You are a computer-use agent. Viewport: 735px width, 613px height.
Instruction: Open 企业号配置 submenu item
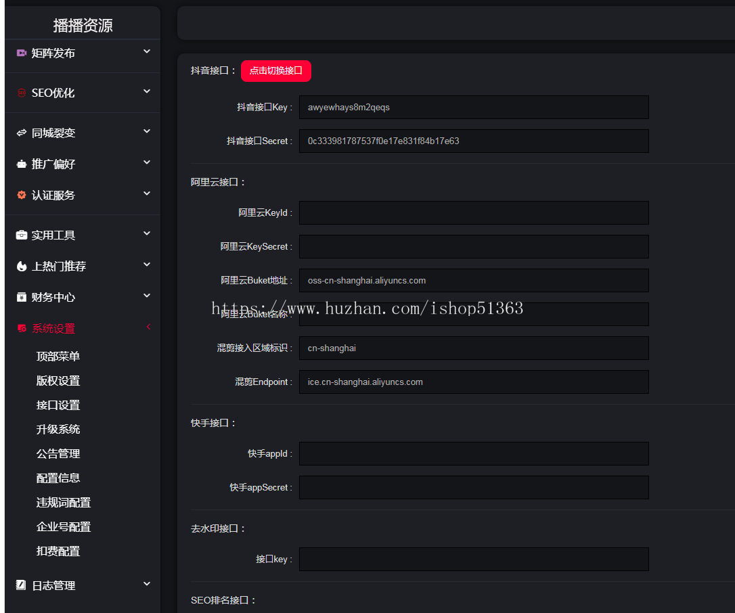(64, 527)
